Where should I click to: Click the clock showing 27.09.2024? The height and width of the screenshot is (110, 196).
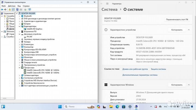coord(186,107)
